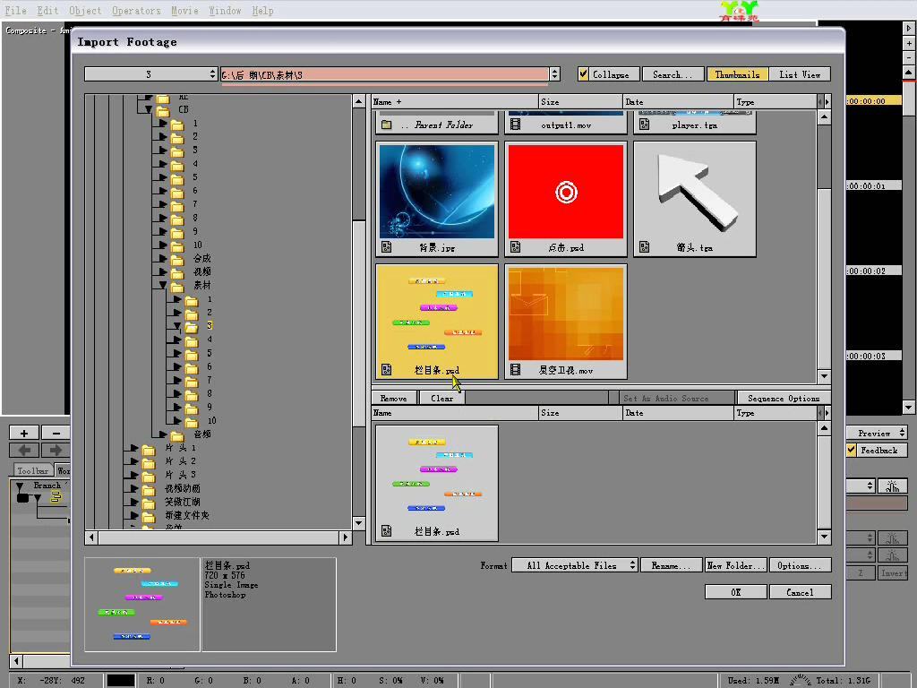The width and height of the screenshot is (917, 688).
Task: Click the film icon beside 星空卫视.mov
Action: click(515, 370)
